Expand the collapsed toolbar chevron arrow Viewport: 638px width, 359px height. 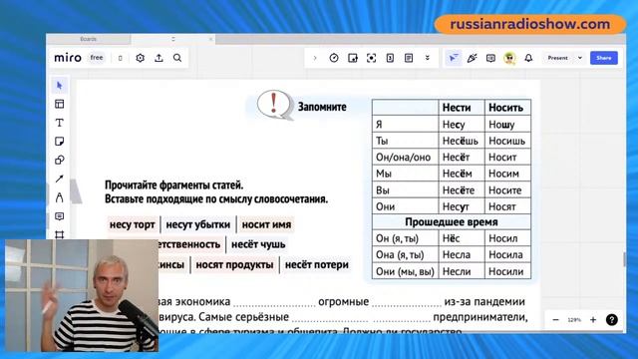[x=315, y=58]
